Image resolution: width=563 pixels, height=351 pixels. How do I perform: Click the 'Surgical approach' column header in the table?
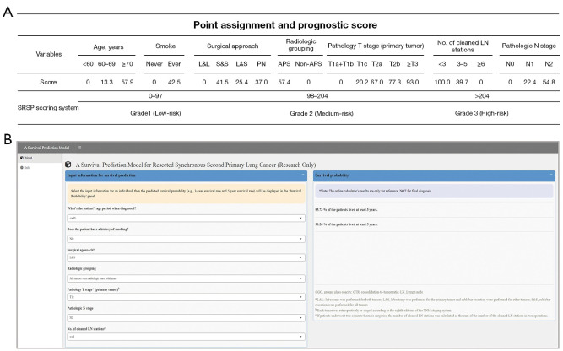pos(232,46)
